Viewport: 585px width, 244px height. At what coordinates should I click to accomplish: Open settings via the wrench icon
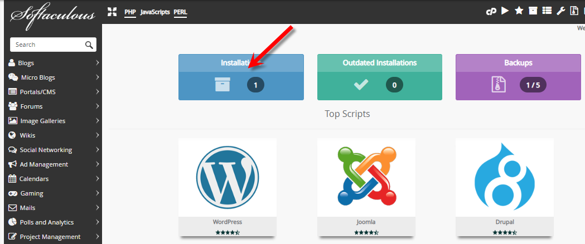[561, 11]
